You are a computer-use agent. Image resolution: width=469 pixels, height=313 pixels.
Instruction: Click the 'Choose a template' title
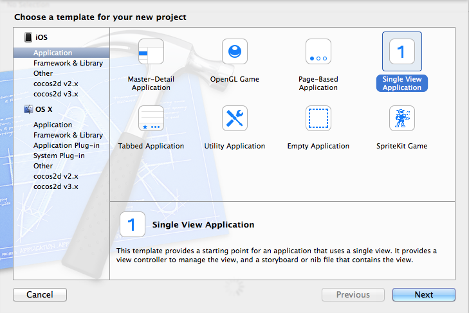point(100,17)
